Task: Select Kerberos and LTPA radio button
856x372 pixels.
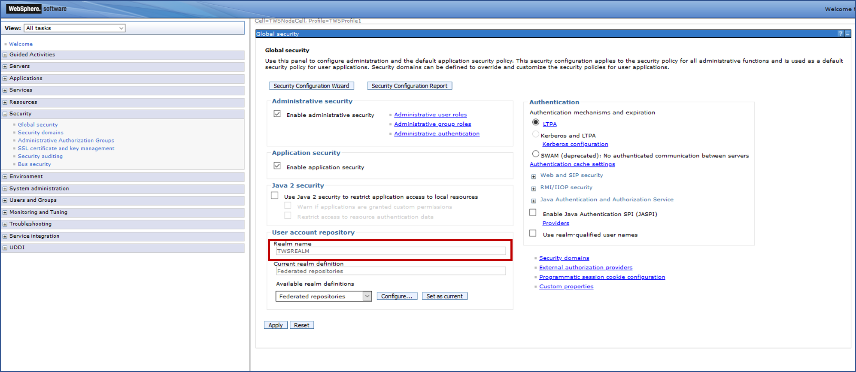Action: coord(536,134)
